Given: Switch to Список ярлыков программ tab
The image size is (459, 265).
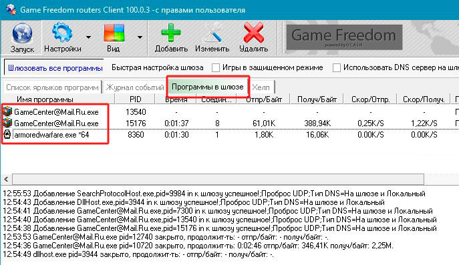Looking at the screenshot, I should 52,87.
